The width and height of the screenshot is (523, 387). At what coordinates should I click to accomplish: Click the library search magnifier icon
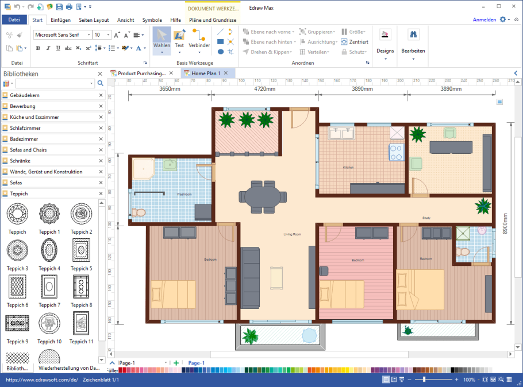click(101, 84)
